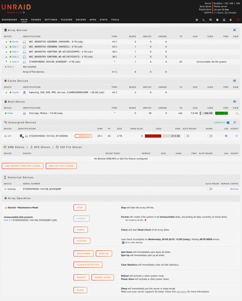Click Spin Down button
Viewport: 242px width, 301px height.
click(x=83, y=254)
